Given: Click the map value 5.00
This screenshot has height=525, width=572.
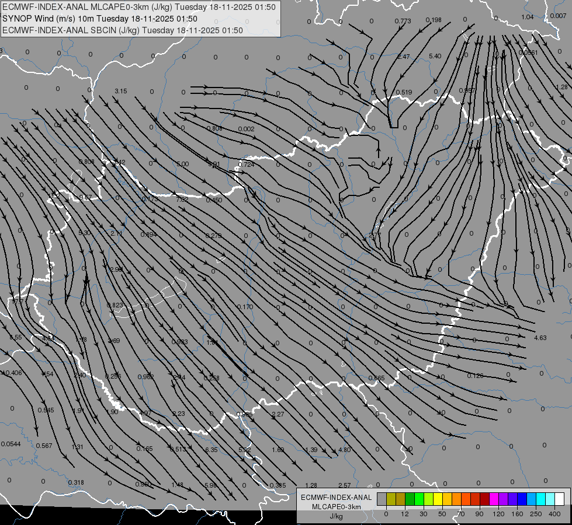Looking at the screenshot, I should coord(183,164).
